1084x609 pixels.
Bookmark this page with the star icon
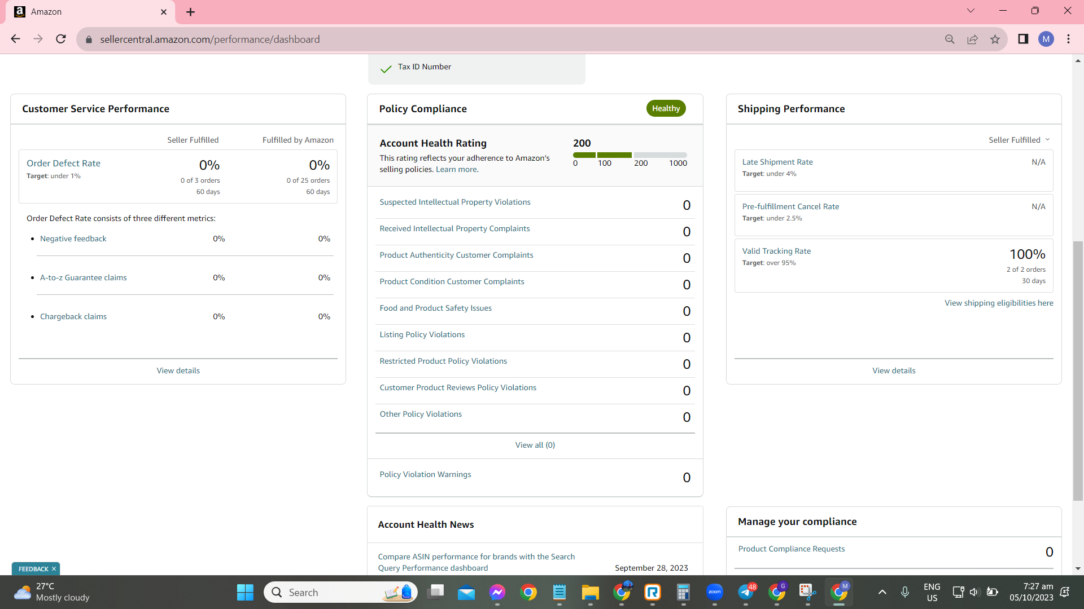tap(995, 39)
